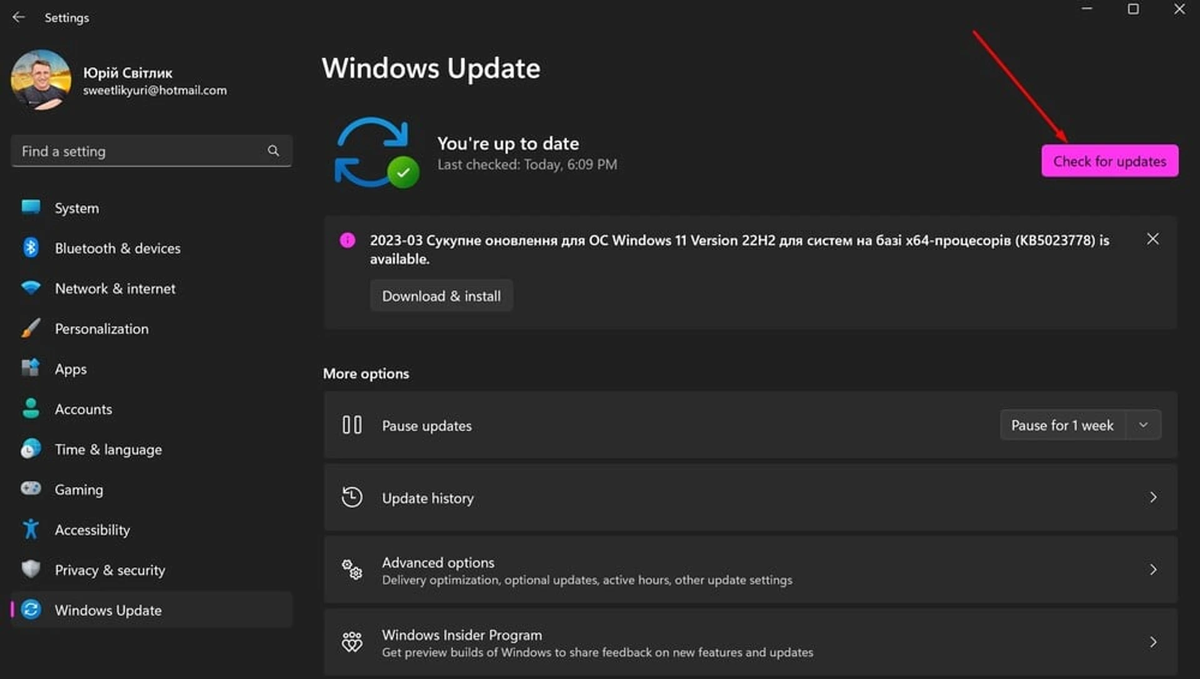
Task: Open Privacy & security
Action: point(152,570)
